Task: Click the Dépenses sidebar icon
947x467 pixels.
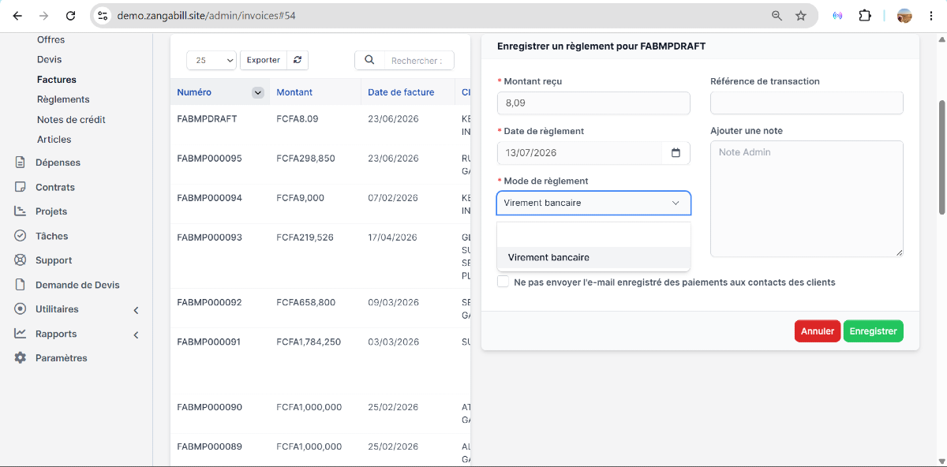Action: 21,163
